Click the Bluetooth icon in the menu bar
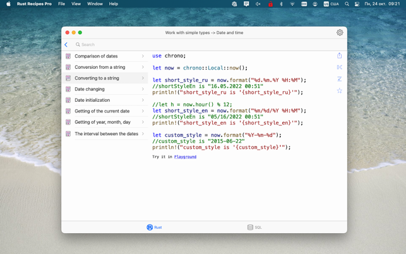 tap(281, 4)
